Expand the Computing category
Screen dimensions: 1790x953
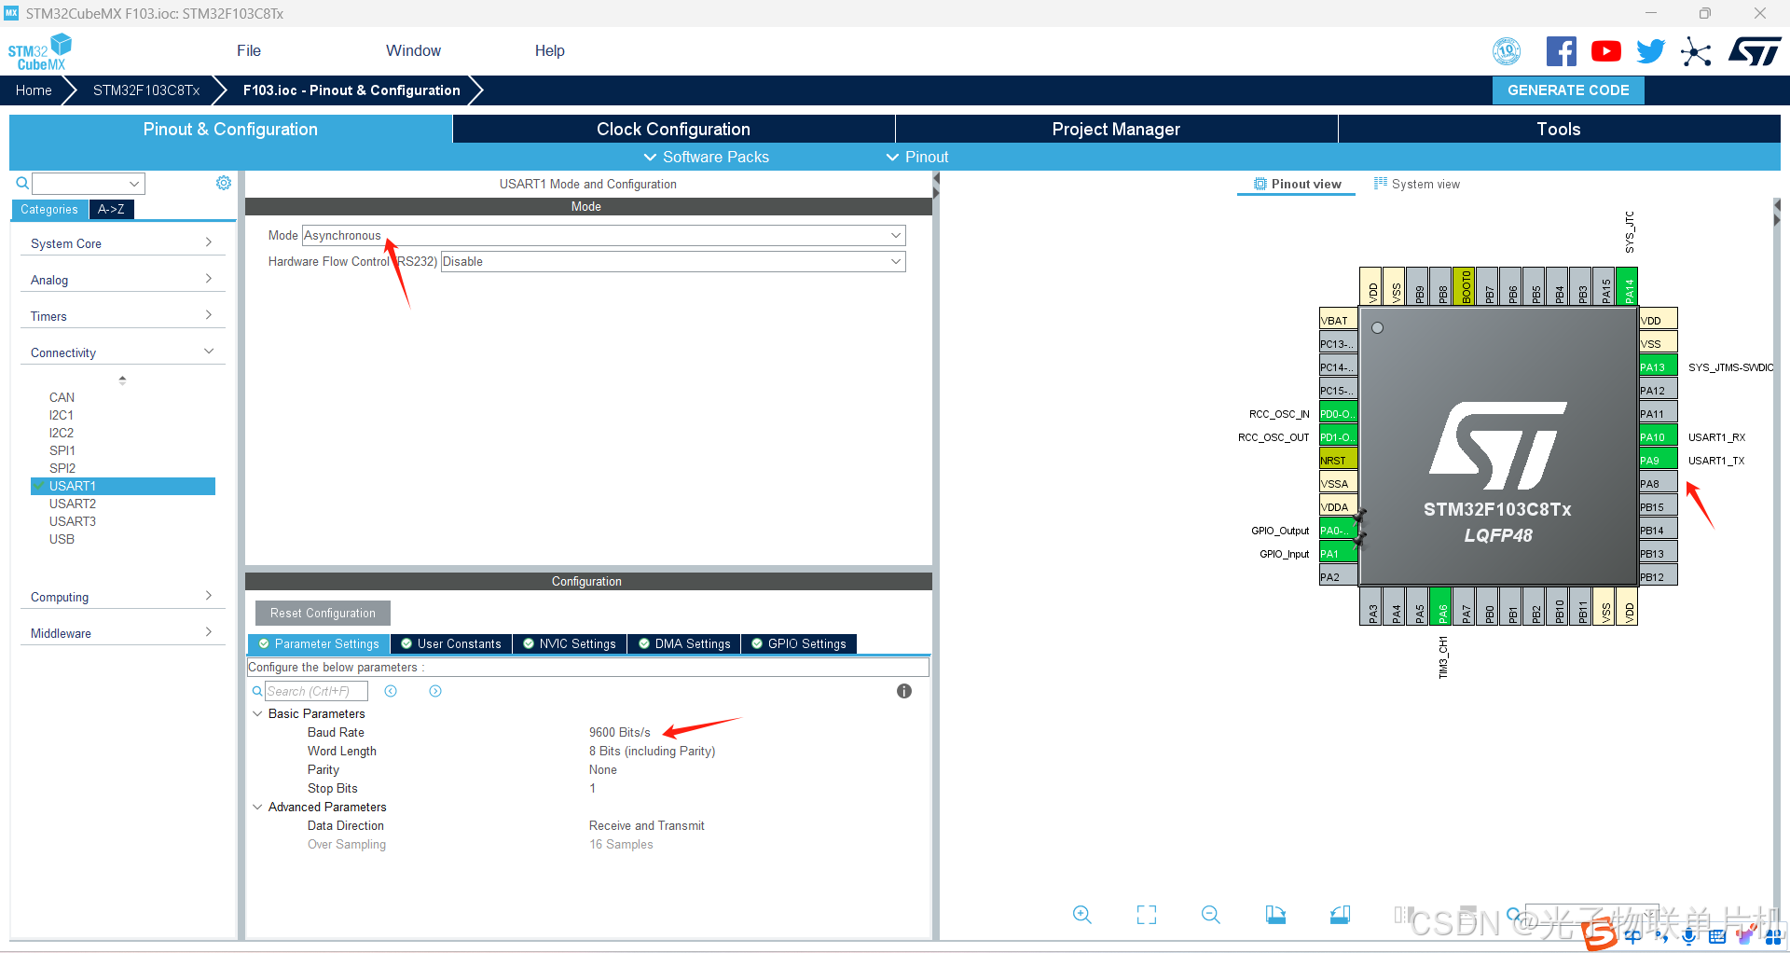pyautogui.click(x=122, y=597)
